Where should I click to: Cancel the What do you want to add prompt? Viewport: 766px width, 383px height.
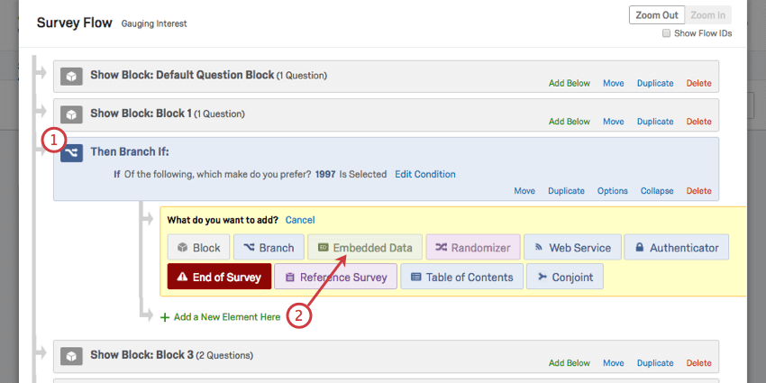tap(300, 220)
